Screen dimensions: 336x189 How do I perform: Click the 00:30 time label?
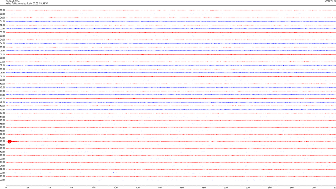2,14
